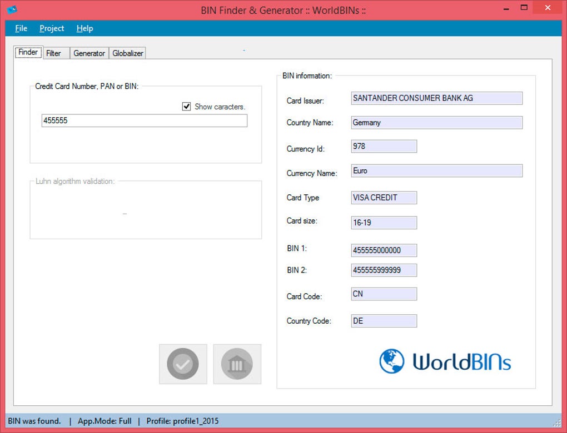Image resolution: width=567 pixels, height=433 pixels.
Task: Open the File menu
Action: (x=21, y=28)
